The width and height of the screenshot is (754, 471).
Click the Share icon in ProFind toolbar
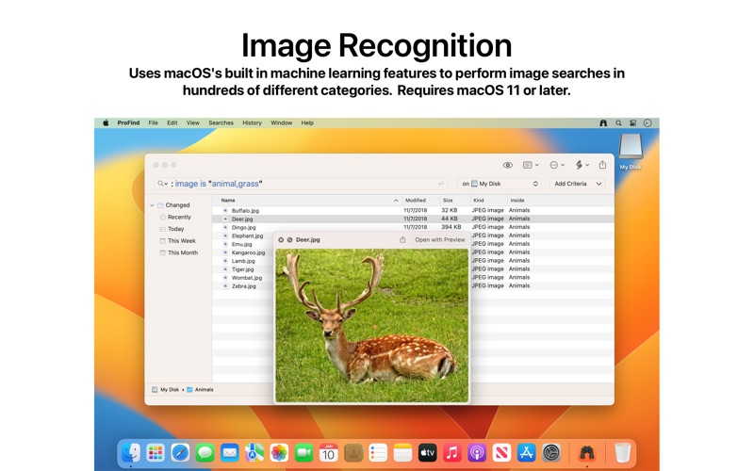click(x=602, y=165)
